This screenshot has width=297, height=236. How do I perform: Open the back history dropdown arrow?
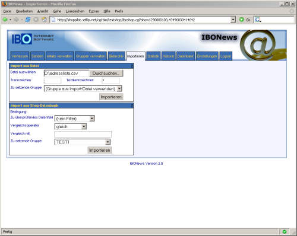point(10,20)
